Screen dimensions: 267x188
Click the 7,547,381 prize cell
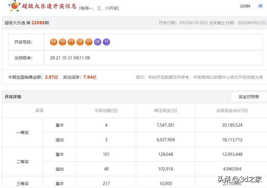[x=166, y=125]
